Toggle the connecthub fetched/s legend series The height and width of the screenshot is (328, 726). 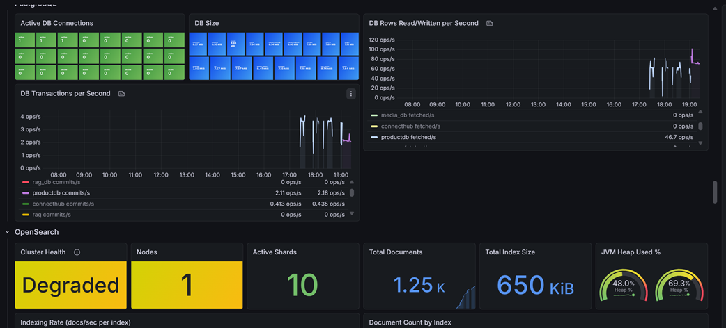click(x=410, y=126)
